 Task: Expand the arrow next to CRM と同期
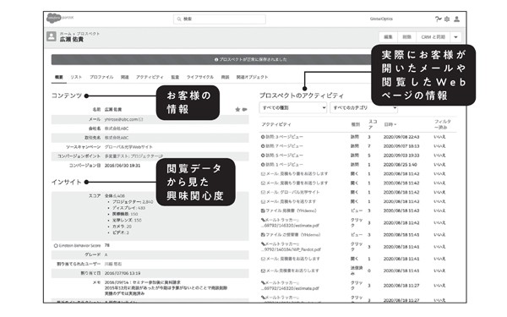(x=455, y=37)
